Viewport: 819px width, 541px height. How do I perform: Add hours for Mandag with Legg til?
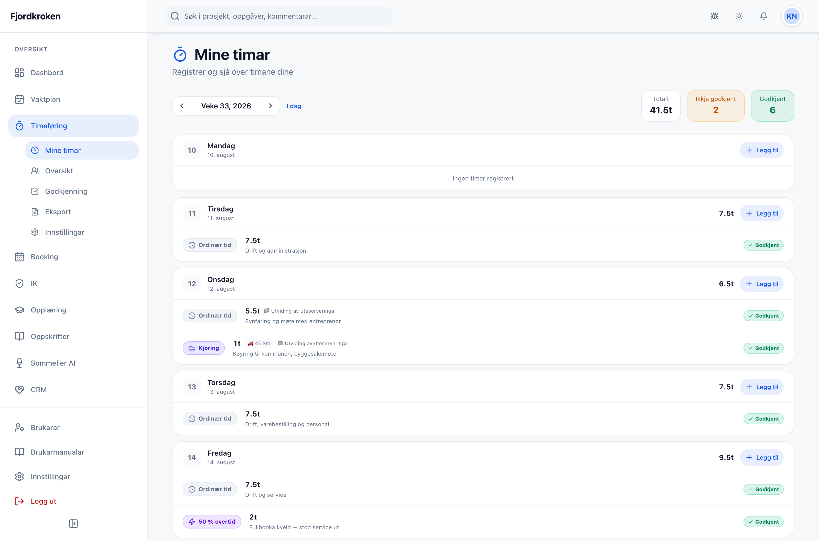pos(761,150)
